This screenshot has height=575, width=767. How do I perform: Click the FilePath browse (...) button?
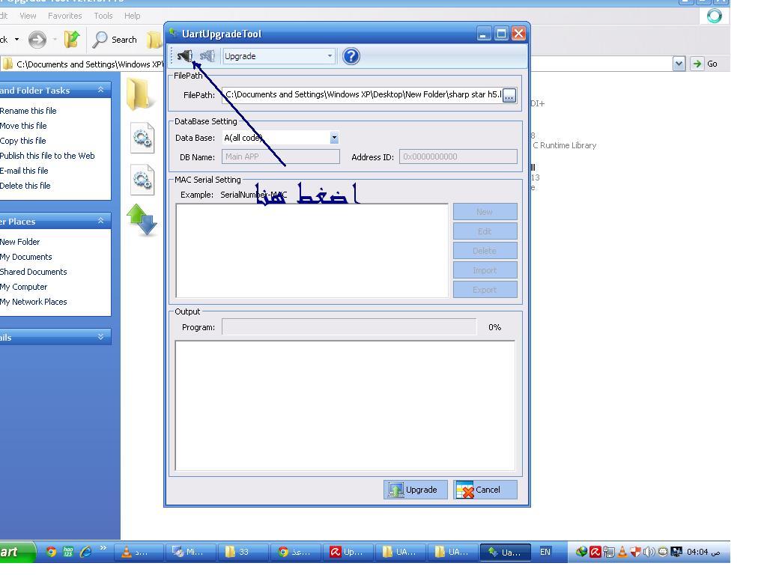click(509, 95)
